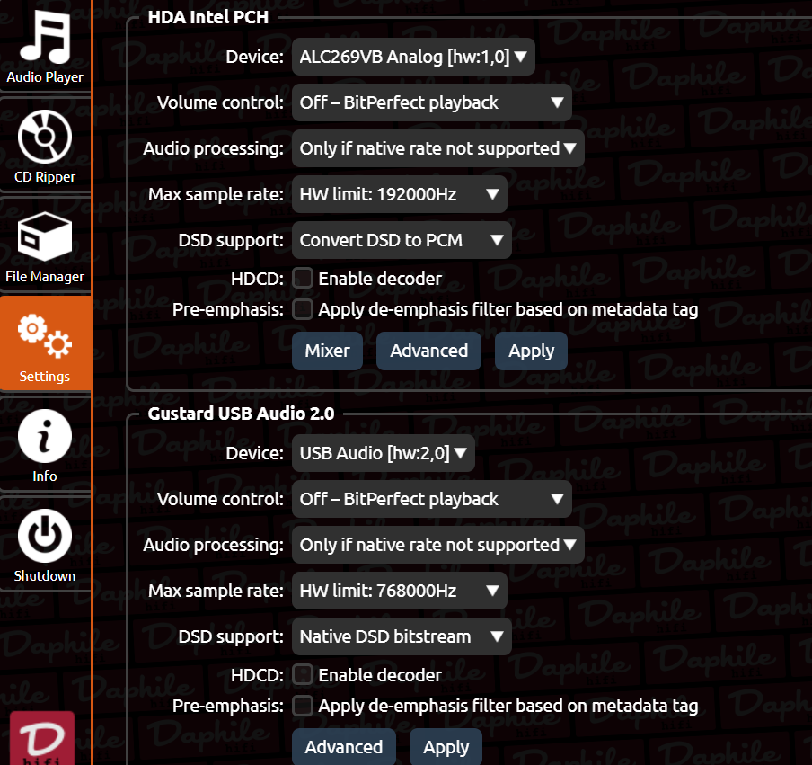Screen dimensions: 812x765
Task: Enable HDCD decoder for Gustard USB Audio
Action: point(303,675)
